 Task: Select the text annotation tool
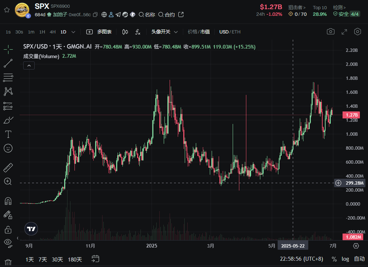pyautogui.click(x=8, y=134)
